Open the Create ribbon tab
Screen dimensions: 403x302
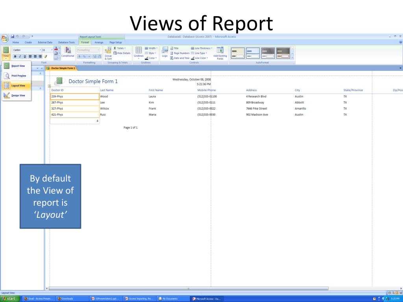[28, 42]
